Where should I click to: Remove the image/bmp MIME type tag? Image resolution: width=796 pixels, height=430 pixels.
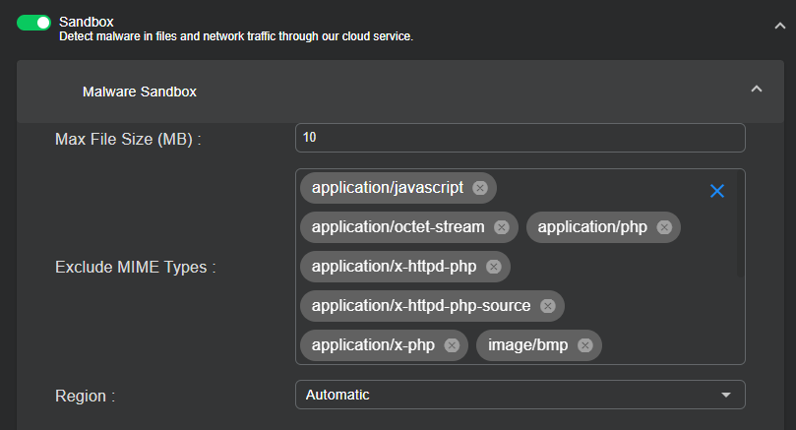(x=584, y=345)
